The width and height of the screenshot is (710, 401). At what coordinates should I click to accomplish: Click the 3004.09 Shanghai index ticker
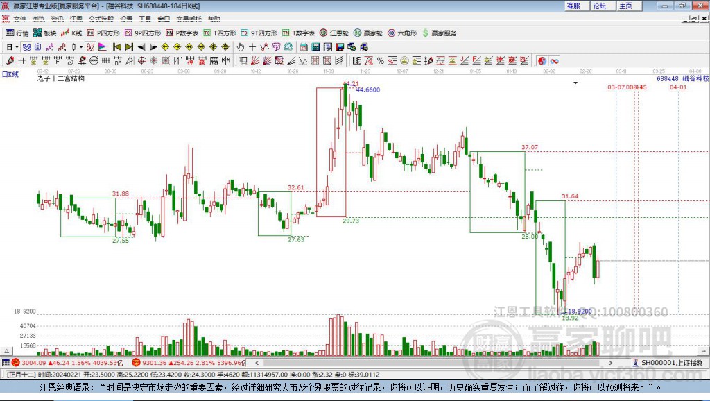34,362
